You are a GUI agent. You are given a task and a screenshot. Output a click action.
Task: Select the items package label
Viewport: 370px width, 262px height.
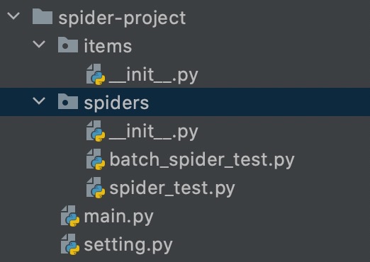[108, 46]
